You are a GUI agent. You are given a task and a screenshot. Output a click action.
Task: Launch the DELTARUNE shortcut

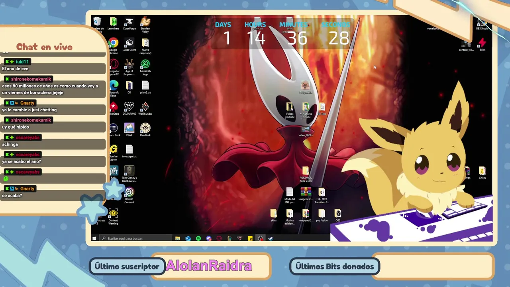[129, 109]
